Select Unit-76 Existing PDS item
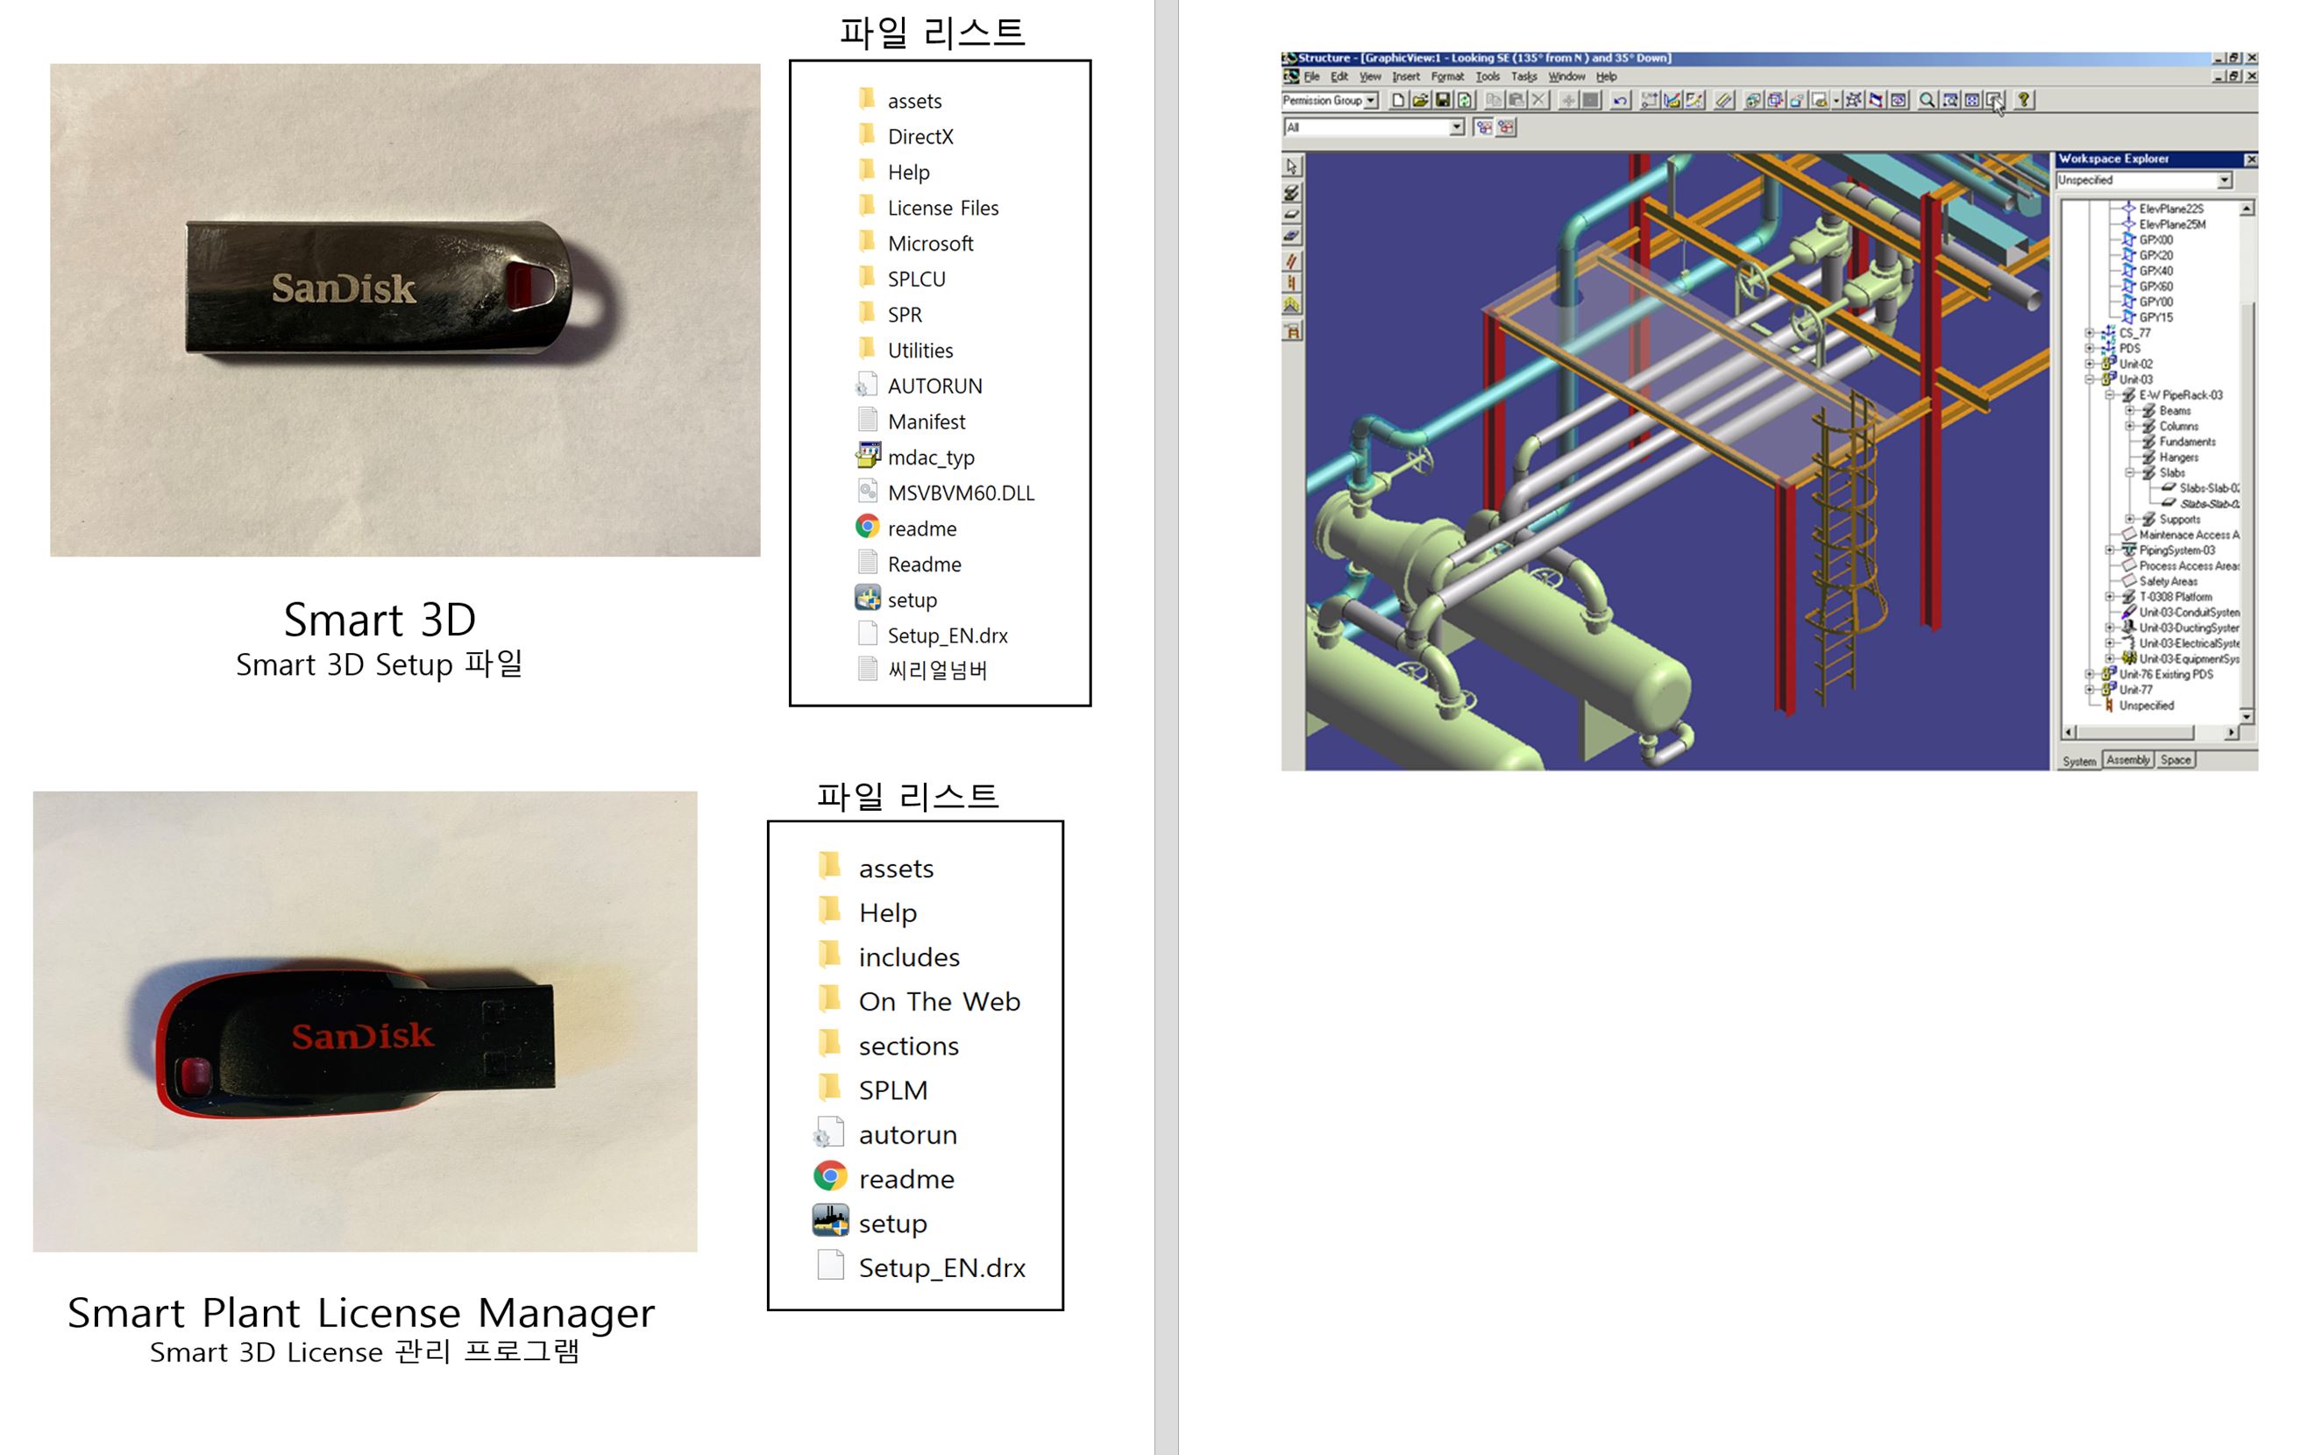The height and width of the screenshot is (1455, 2315). point(2166,675)
